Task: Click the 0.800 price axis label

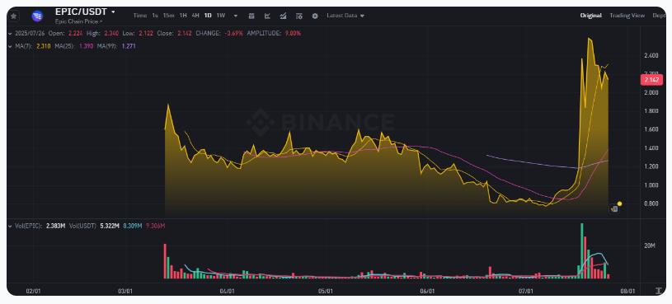Action: tap(651, 203)
